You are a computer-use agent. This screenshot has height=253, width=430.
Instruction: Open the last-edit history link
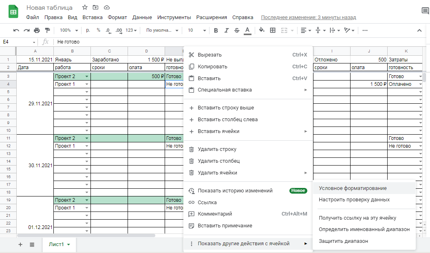coord(309,17)
